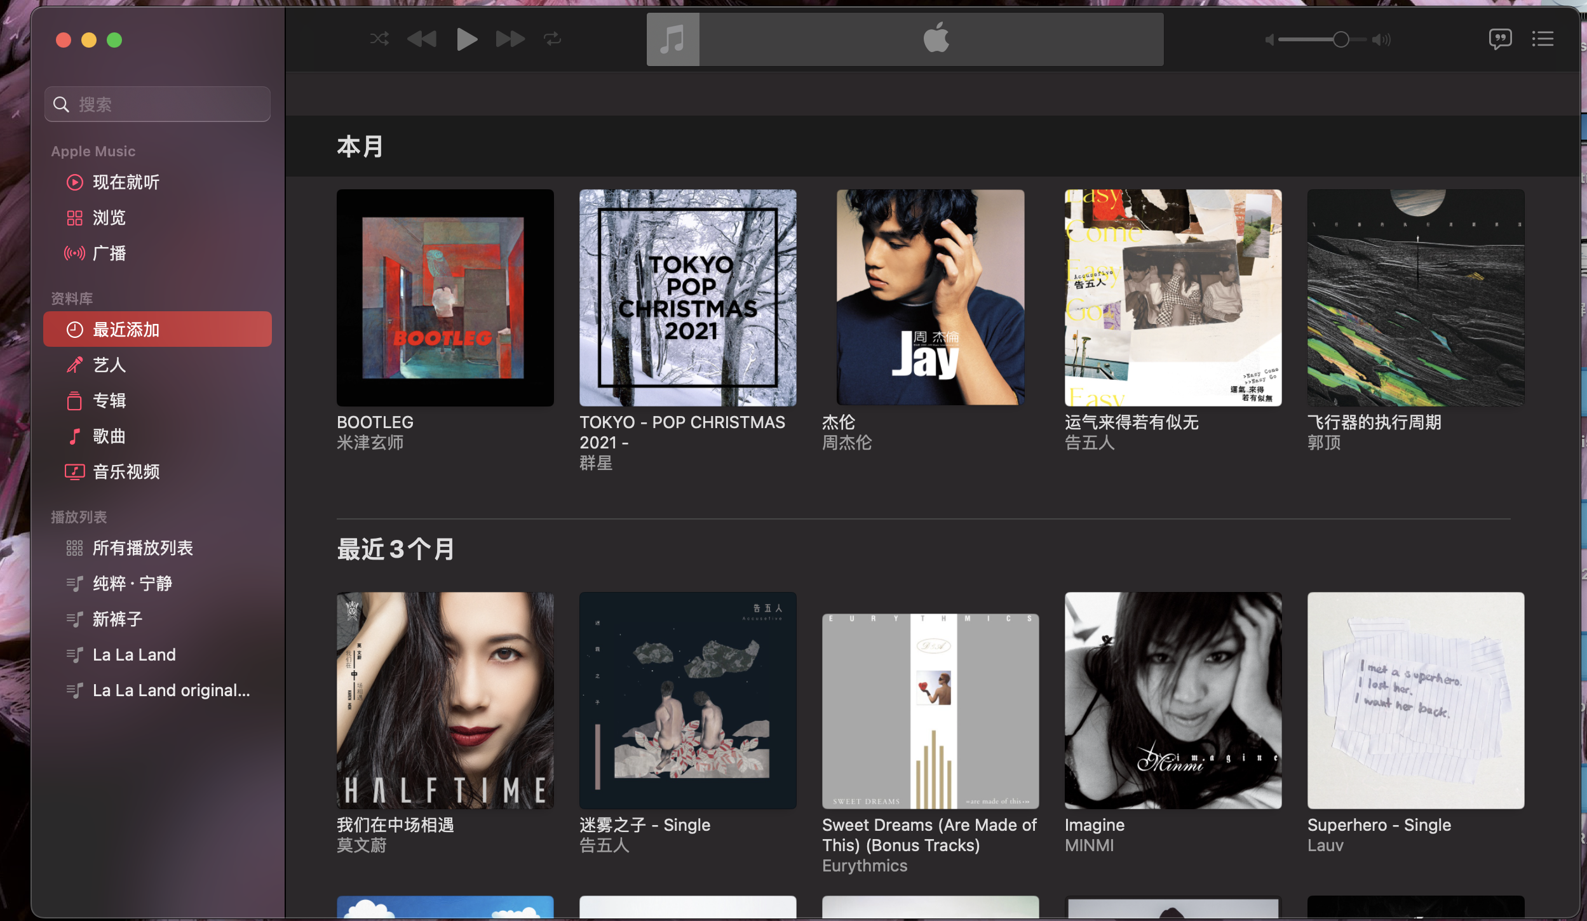Toggle repeat mode button

click(x=552, y=39)
